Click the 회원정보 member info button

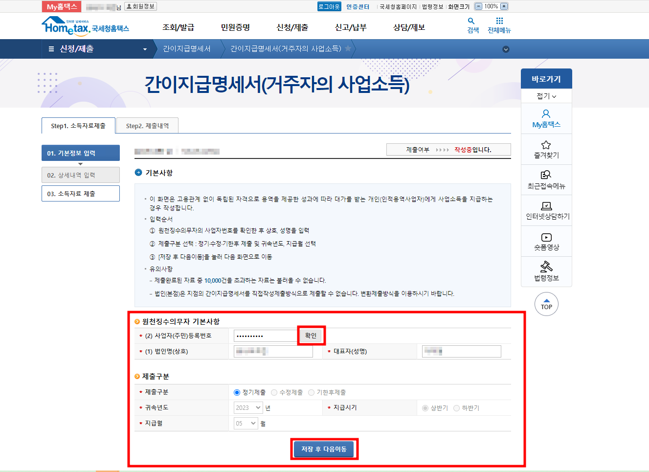click(x=140, y=6)
